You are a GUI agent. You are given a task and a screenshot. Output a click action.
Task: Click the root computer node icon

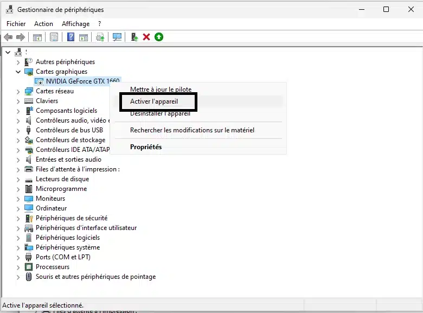[18, 52]
